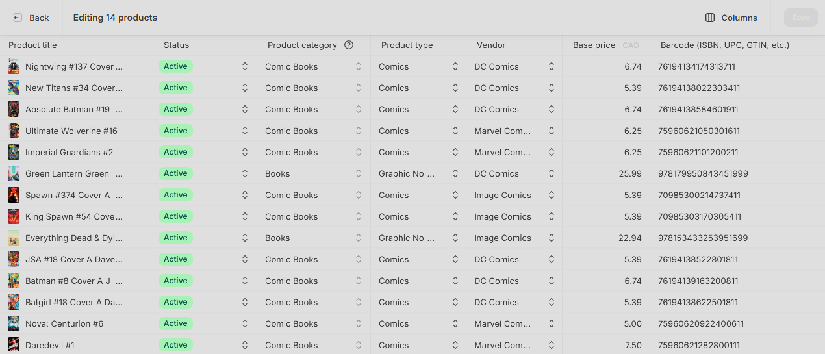This screenshot has height=354, width=825.
Task: Click the Green Lantern product thumbnail
Action: pos(14,173)
